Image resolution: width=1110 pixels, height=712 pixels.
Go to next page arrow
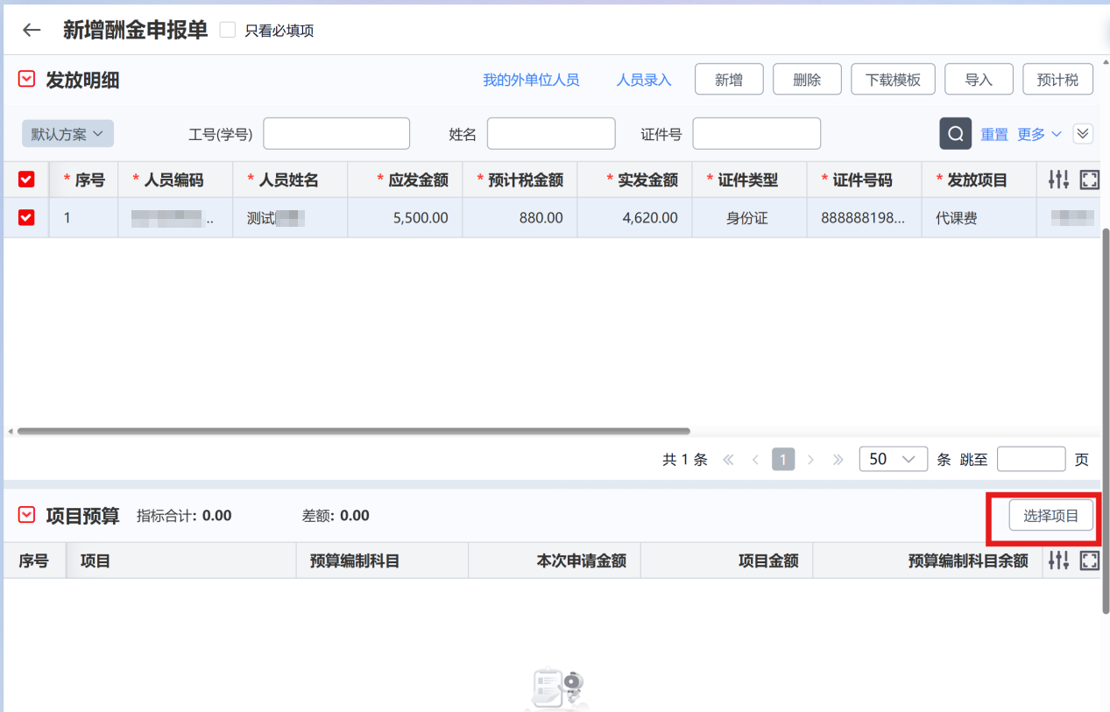[x=810, y=460]
